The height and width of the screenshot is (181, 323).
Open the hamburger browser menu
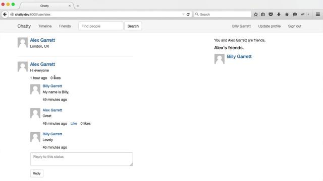pos(318,14)
